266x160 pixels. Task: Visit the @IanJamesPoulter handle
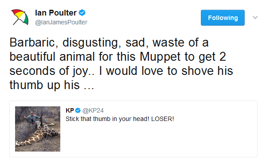(x=61, y=22)
